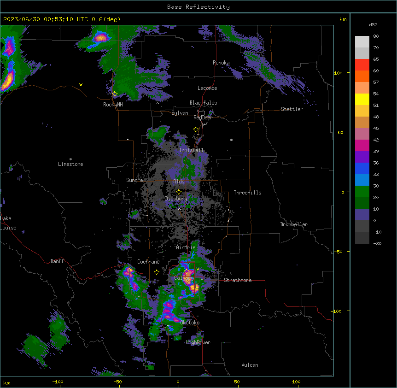Screen dimensions: 397x388
Task: Select the red swatch in the dBZ legend
Action: pos(362,65)
